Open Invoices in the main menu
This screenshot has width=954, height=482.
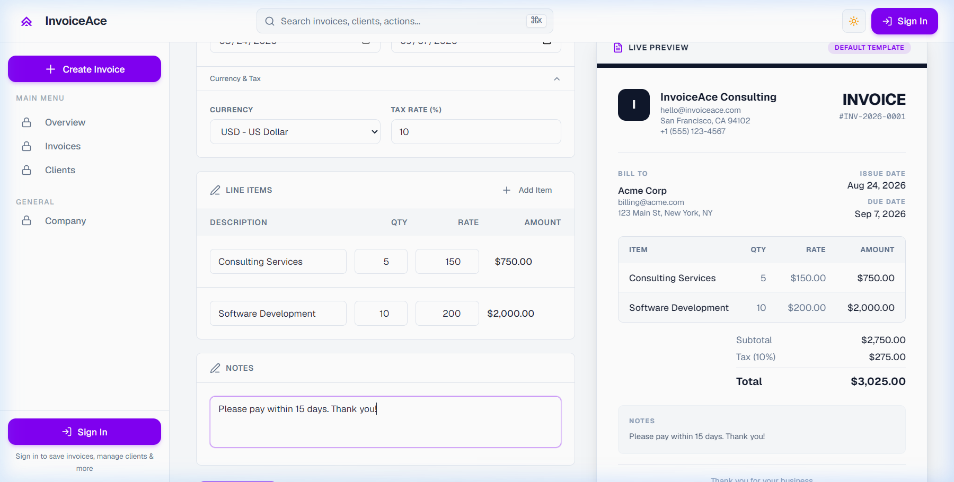click(x=63, y=146)
